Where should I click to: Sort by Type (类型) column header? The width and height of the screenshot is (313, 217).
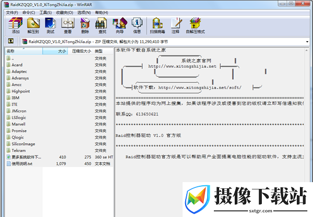pyautogui.click(x=103, y=51)
